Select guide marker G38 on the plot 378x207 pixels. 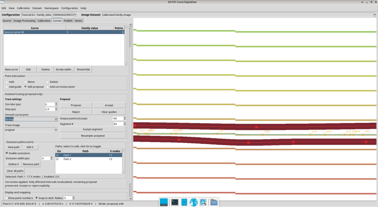(263, 135)
